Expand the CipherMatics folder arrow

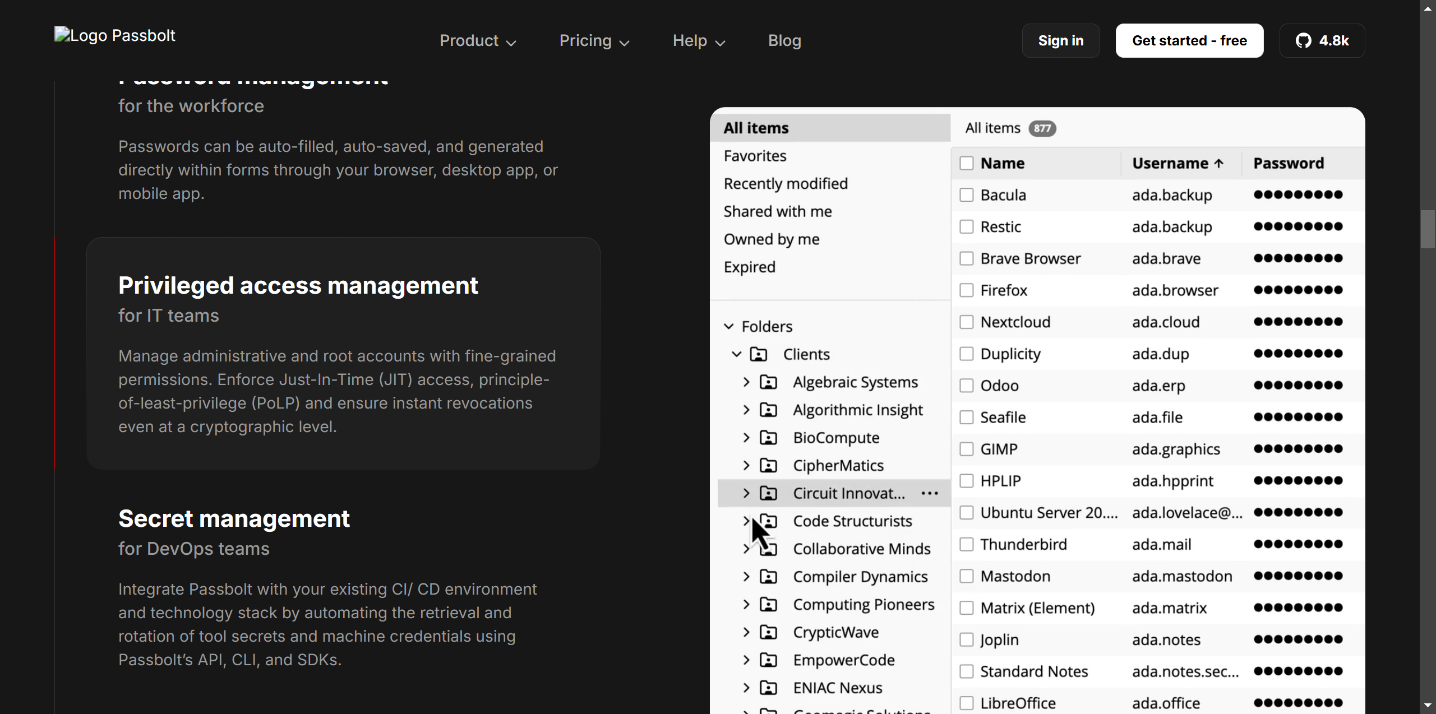pyautogui.click(x=746, y=465)
